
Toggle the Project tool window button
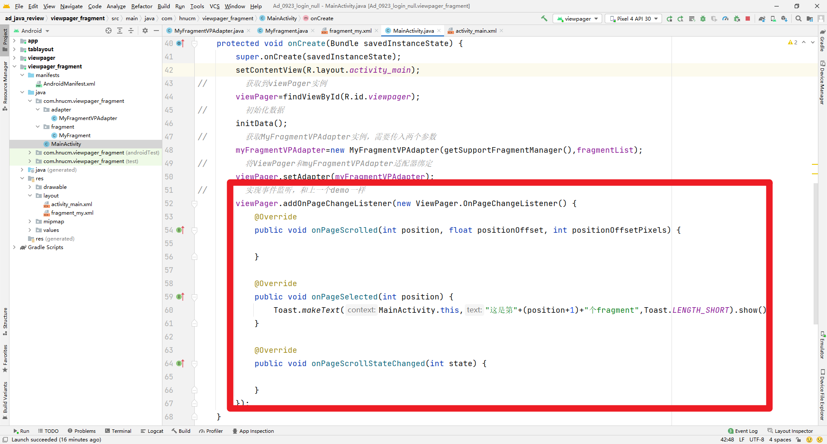(x=5, y=40)
